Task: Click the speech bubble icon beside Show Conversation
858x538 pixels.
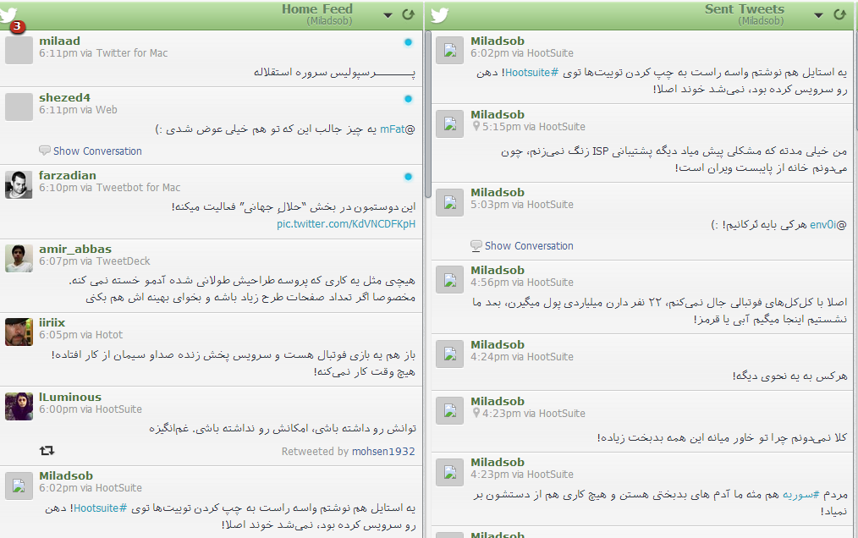Action: 44,151
